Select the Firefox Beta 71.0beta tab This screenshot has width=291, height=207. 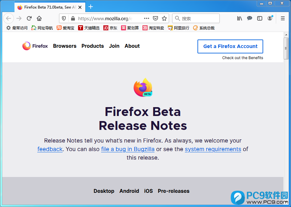(50, 7)
